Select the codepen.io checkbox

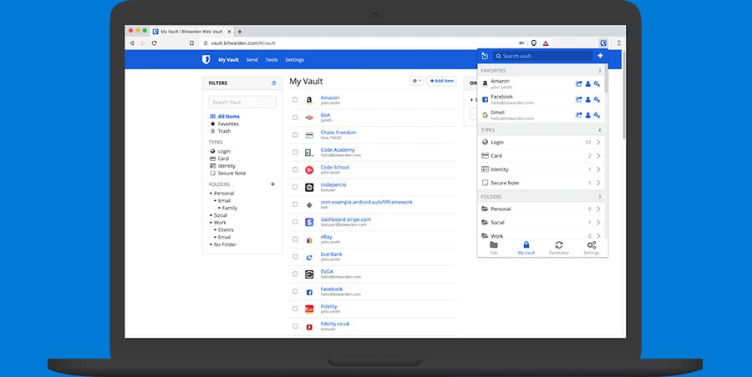point(295,187)
